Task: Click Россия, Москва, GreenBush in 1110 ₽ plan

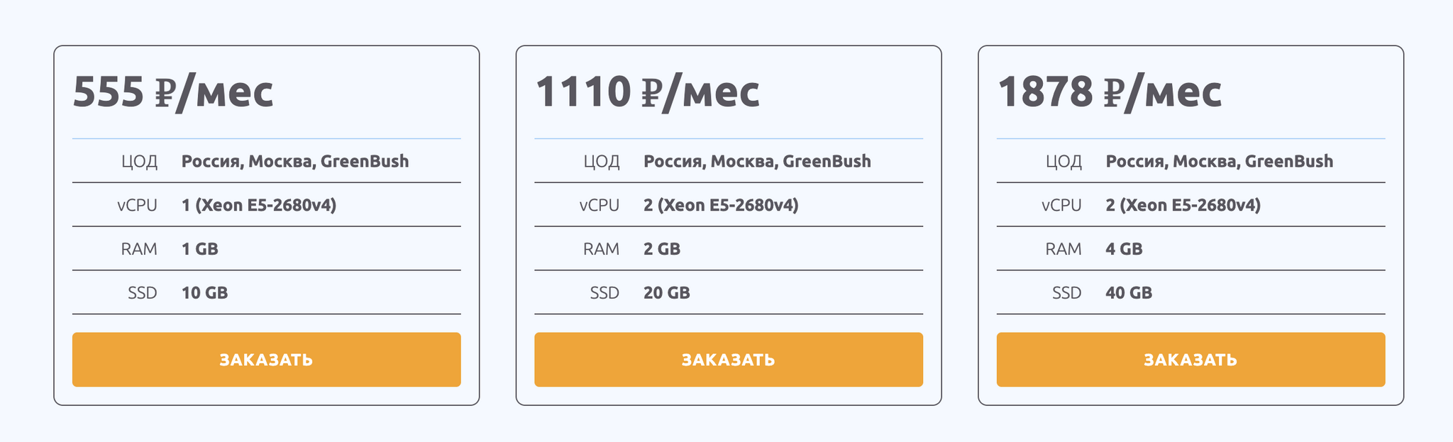Action: pos(757,161)
